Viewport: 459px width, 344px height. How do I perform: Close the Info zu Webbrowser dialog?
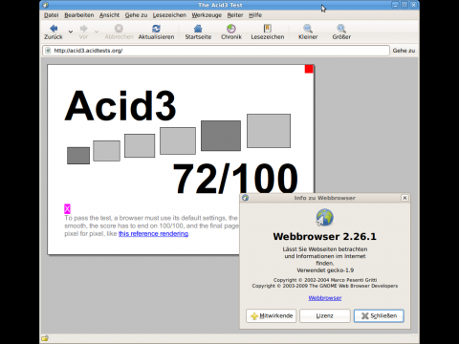coord(404,198)
